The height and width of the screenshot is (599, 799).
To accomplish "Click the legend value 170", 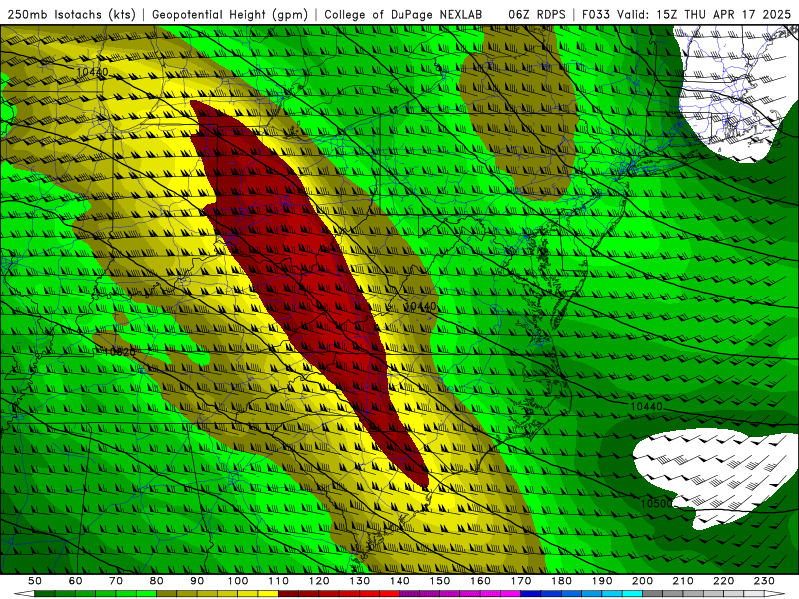I will [521, 581].
